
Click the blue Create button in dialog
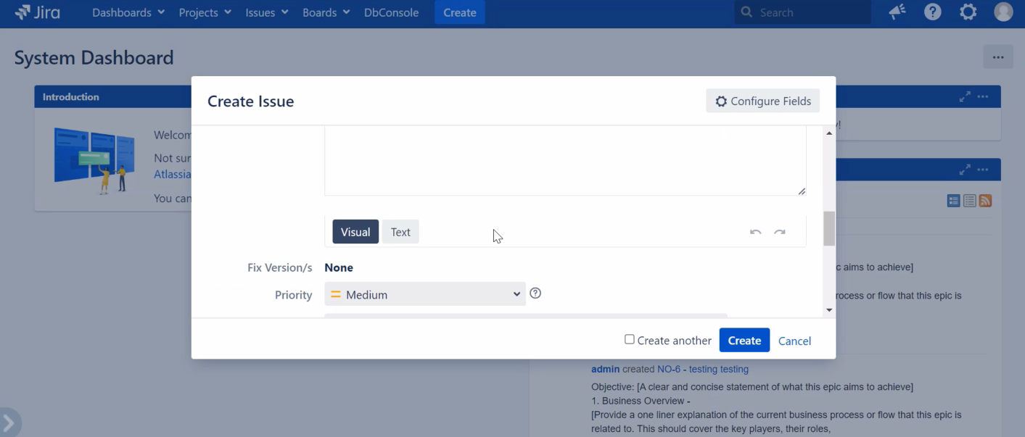point(744,340)
